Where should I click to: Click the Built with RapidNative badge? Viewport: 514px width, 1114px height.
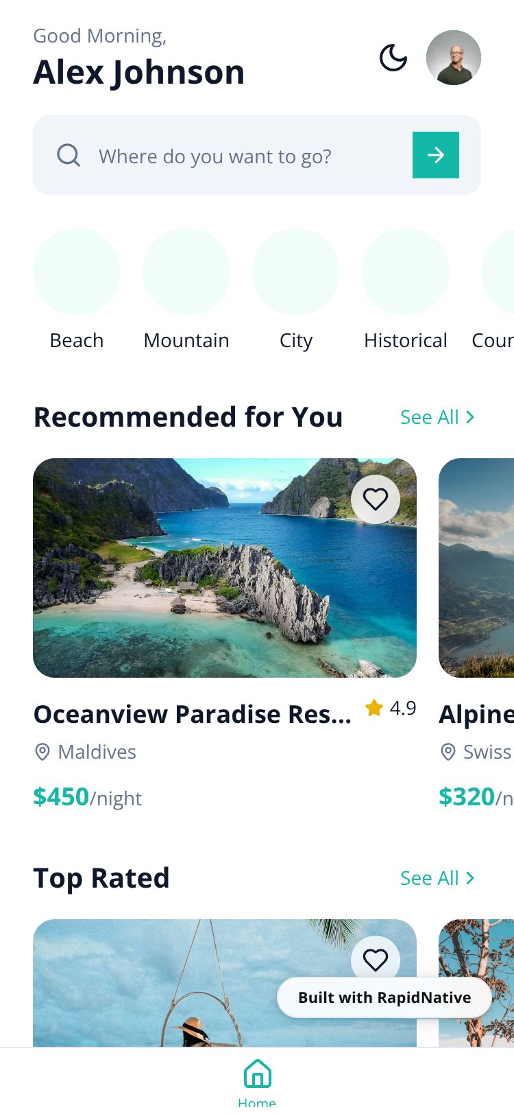point(384,997)
